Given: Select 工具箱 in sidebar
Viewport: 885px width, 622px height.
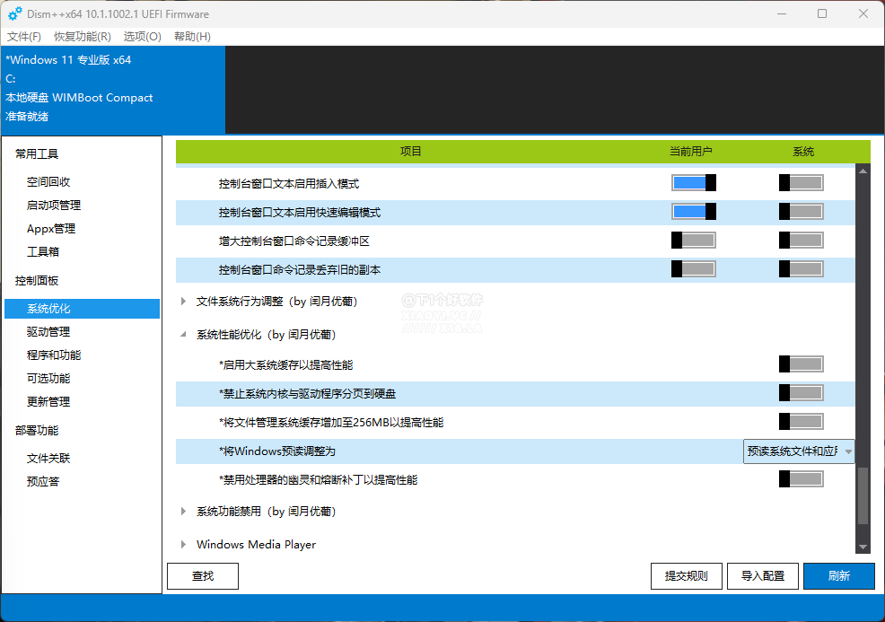Looking at the screenshot, I should click(43, 251).
